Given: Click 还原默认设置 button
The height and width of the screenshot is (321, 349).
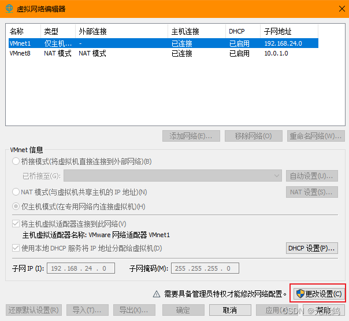Looking at the screenshot, I should (x=34, y=310).
